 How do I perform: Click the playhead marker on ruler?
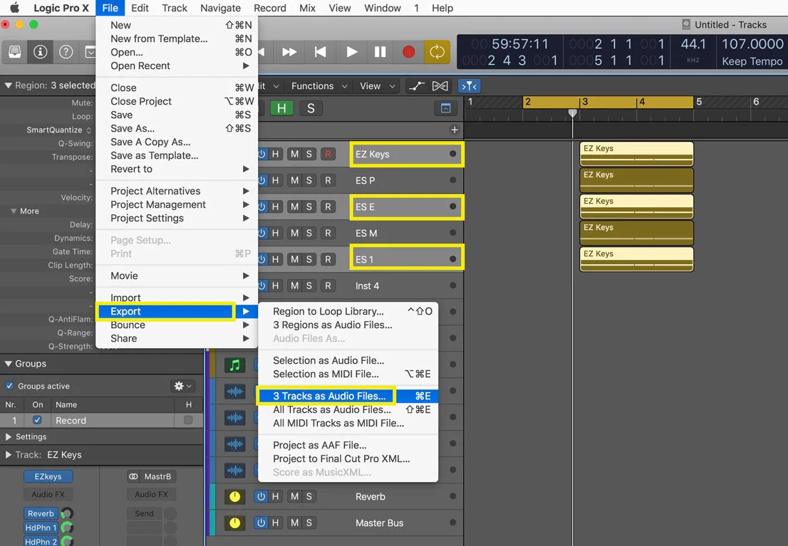572,113
